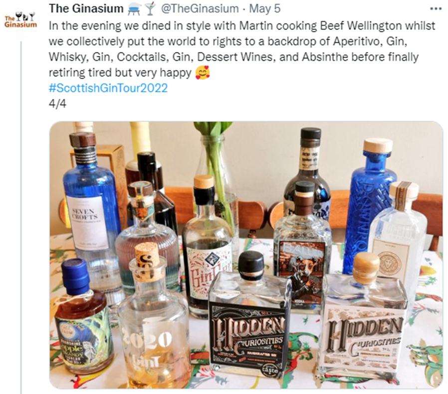This screenshot has height=394, width=448.
Task: Open The Ginasium display name link
Action: pos(86,8)
